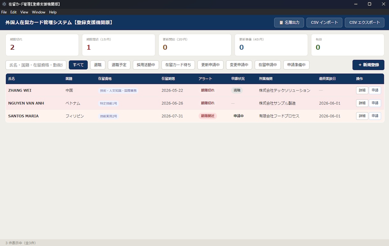
Task: Click the + 新規登録 button
Action: (368, 65)
